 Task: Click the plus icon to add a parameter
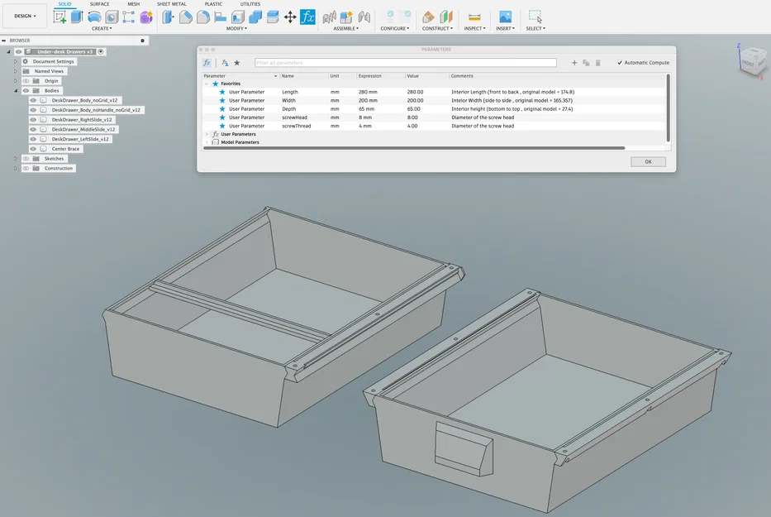tap(574, 63)
